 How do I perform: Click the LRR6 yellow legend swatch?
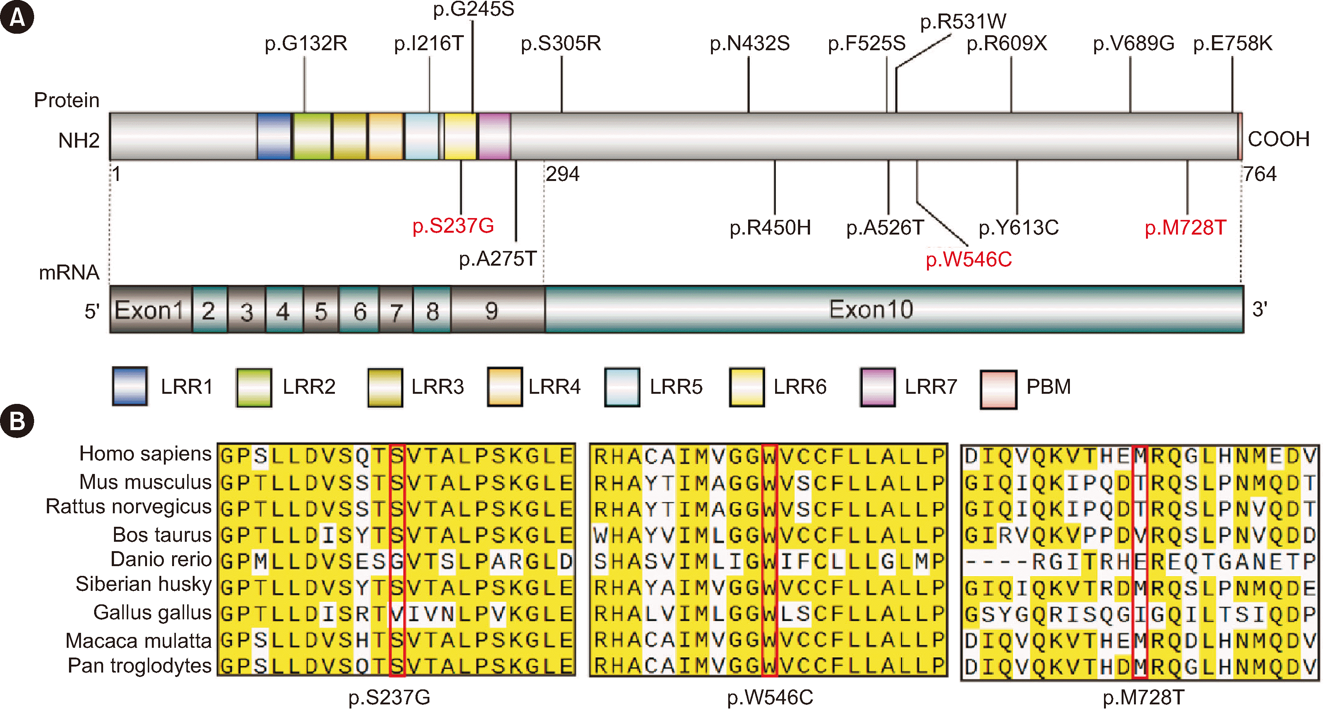click(x=747, y=387)
